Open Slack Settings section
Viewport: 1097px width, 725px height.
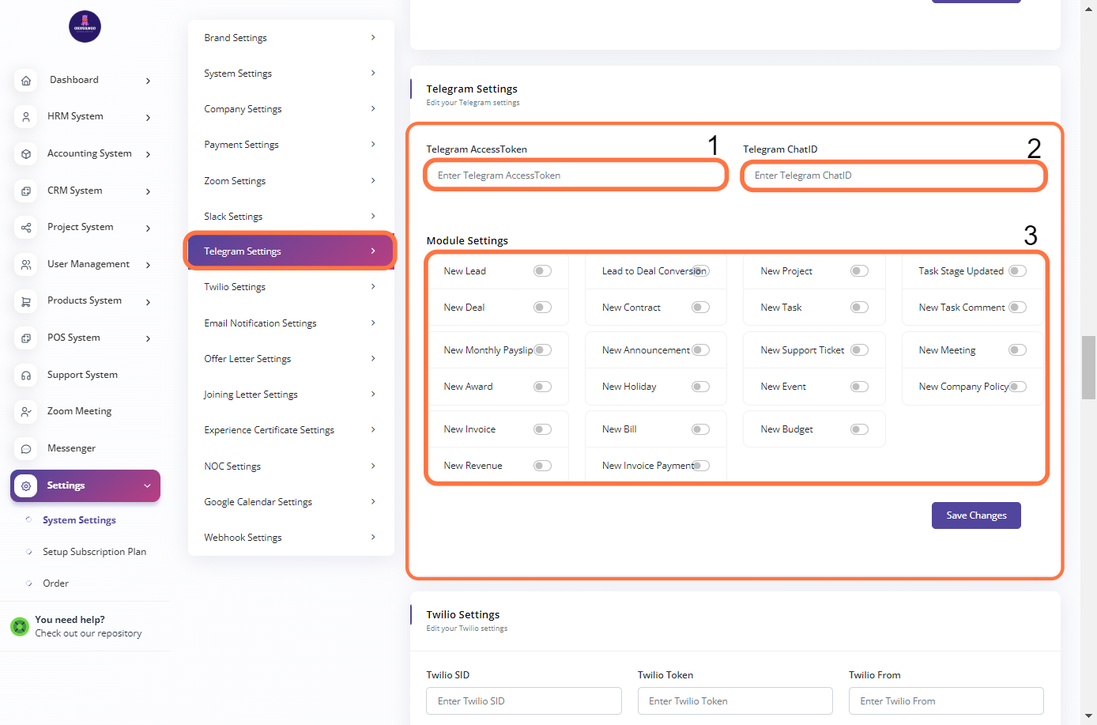290,217
